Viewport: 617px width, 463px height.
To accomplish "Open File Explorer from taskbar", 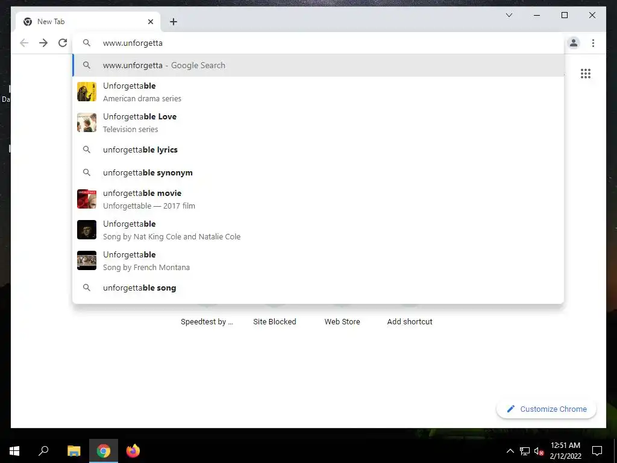I will tap(74, 451).
